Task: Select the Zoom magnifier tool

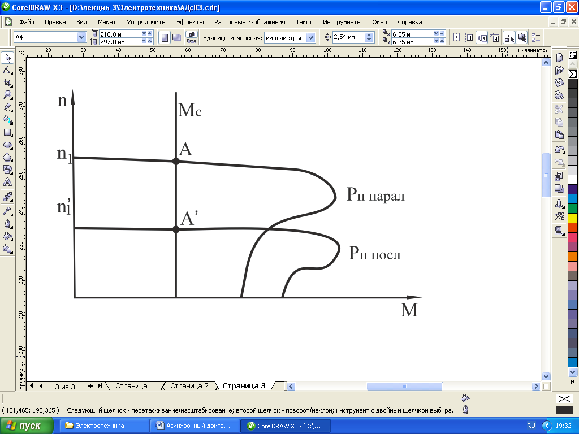Action: 8,95
